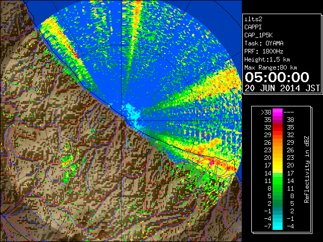
Task: Click the "PRF: 1800Hz" entry
Action: (x=264, y=51)
